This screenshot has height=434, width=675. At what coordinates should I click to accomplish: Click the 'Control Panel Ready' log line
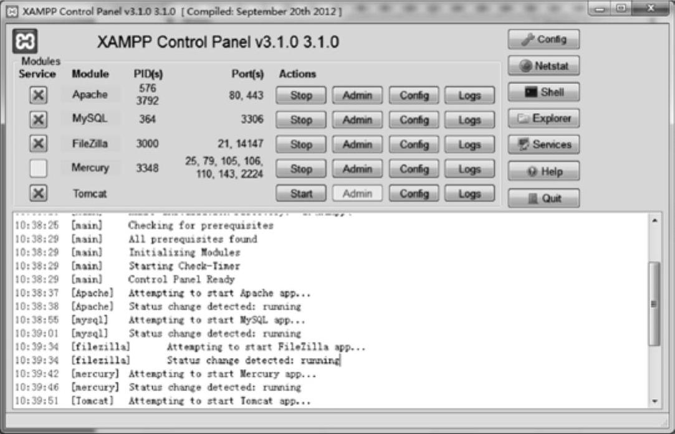click(181, 279)
